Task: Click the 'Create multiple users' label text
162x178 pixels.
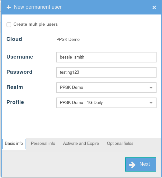Action: click(x=35, y=24)
